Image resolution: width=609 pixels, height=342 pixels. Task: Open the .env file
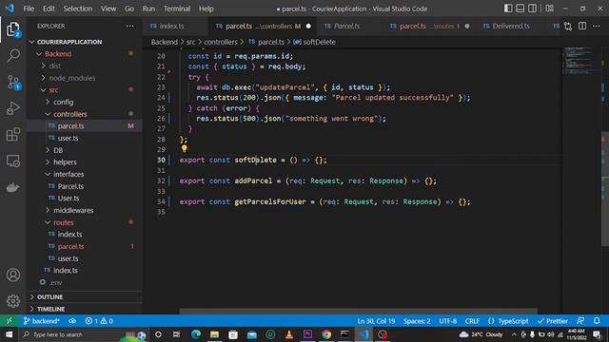[56, 282]
